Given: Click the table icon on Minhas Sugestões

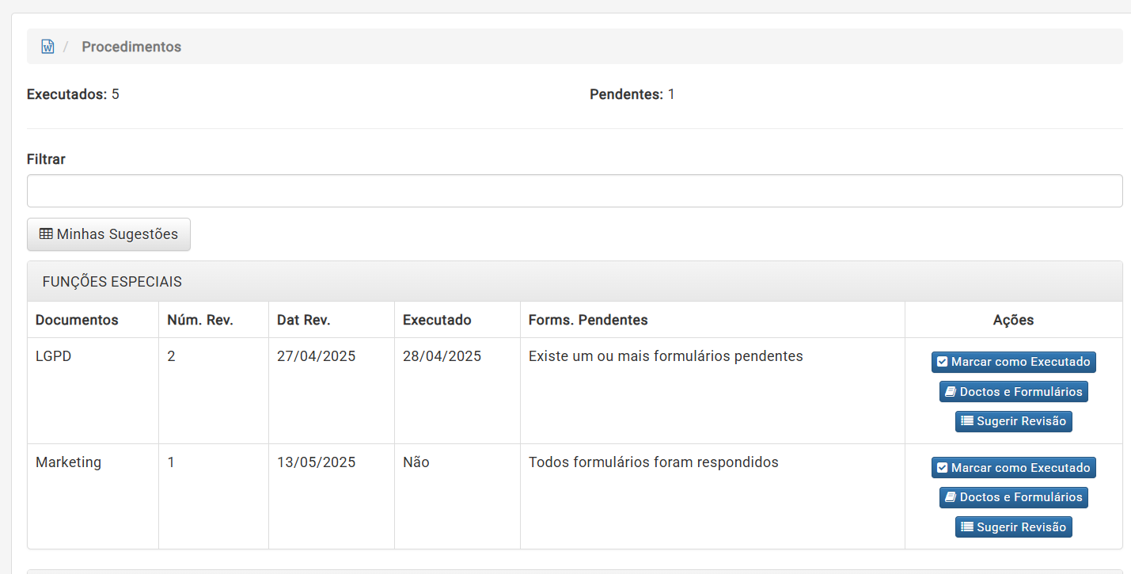Looking at the screenshot, I should pyautogui.click(x=46, y=234).
